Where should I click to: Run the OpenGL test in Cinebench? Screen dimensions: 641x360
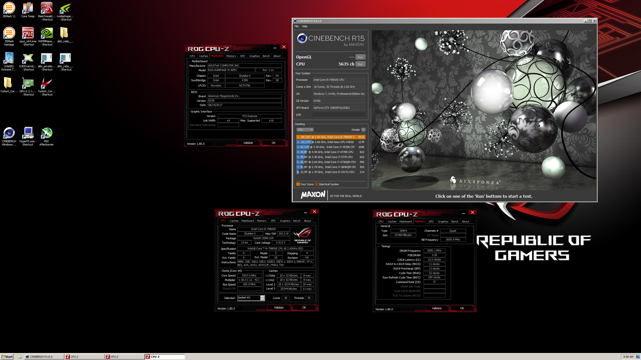360,57
